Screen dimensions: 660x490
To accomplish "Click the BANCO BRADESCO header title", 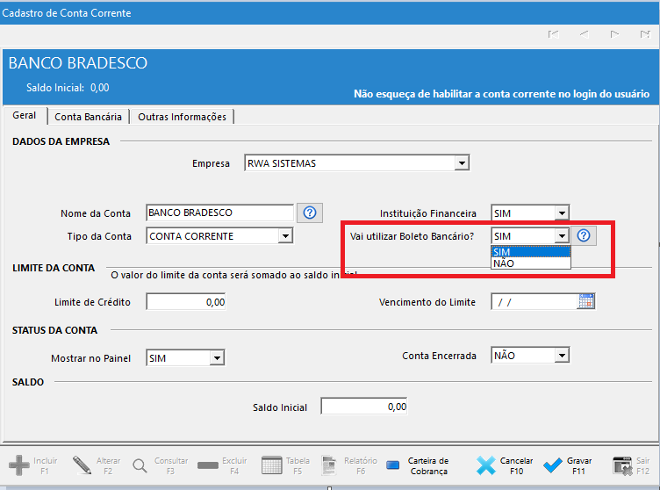I will [78, 63].
